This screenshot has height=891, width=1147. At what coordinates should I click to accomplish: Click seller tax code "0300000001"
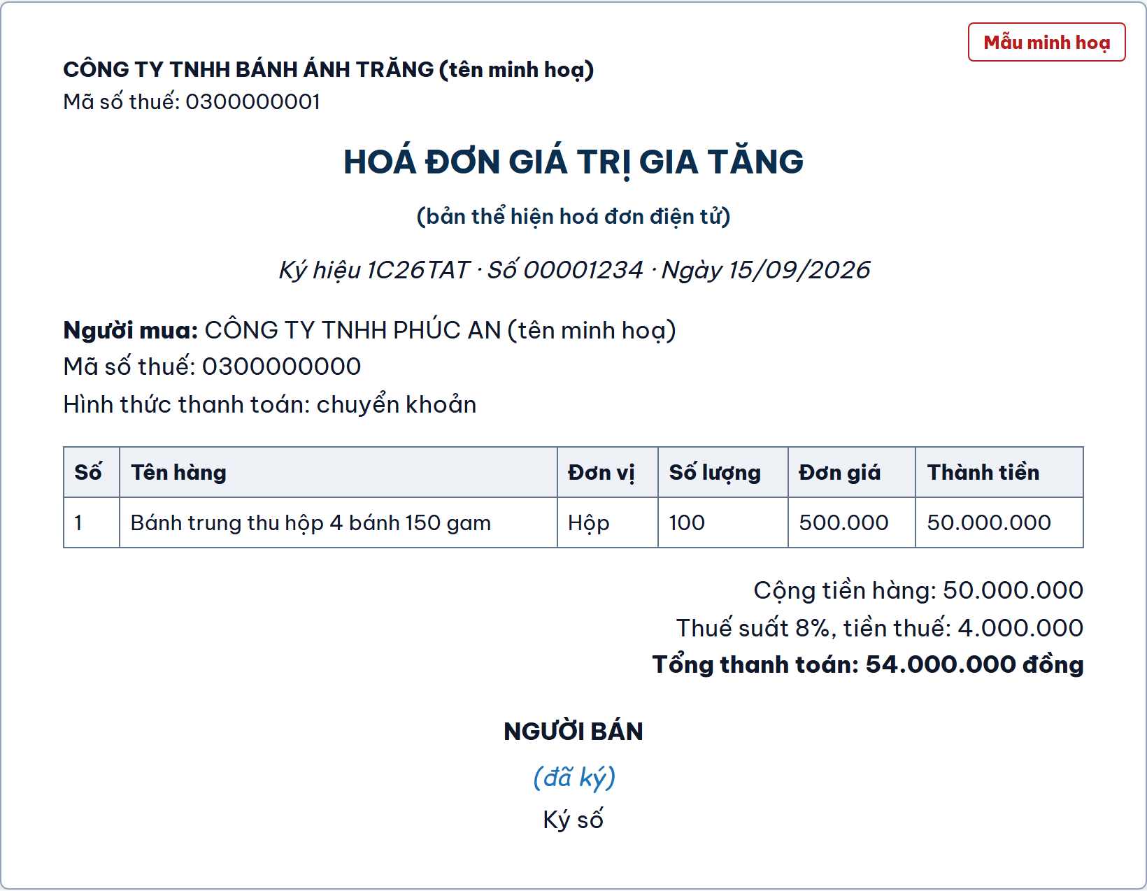[x=252, y=102]
